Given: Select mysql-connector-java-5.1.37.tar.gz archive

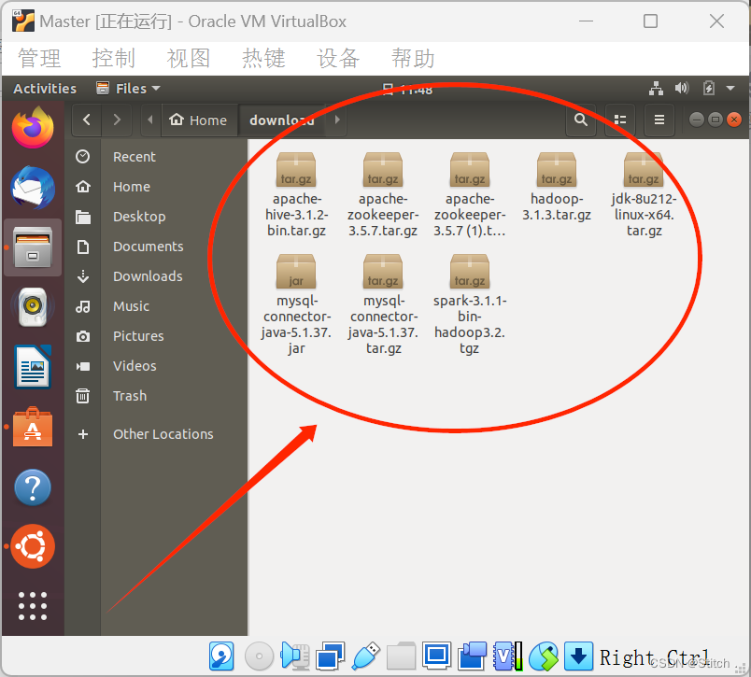Looking at the screenshot, I should [x=383, y=304].
